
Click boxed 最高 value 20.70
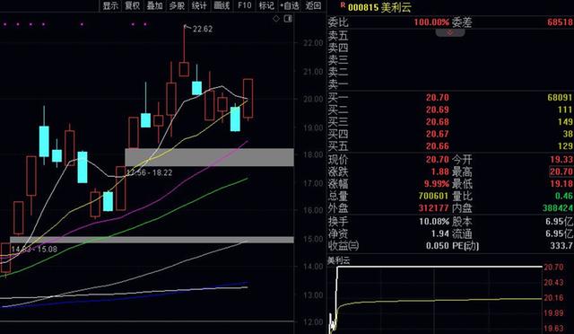click(561, 171)
